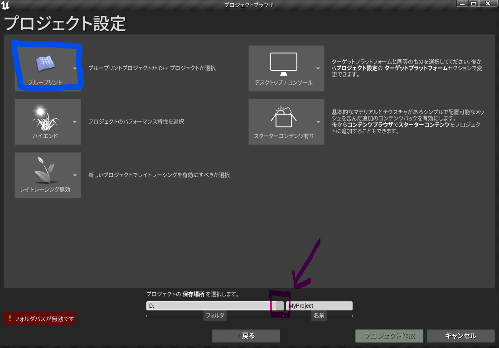Open the ブループリント dropdown arrow
The width and height of the screenshot is (499, 348).
pyautogui.click(x=74, y=68)
